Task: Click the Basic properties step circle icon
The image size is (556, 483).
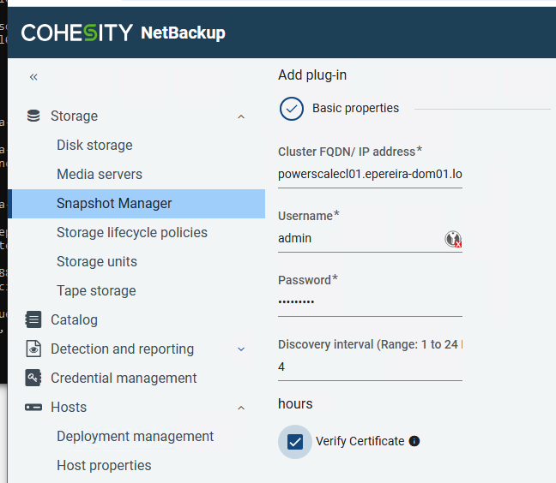Action: (x=292, y=109)
